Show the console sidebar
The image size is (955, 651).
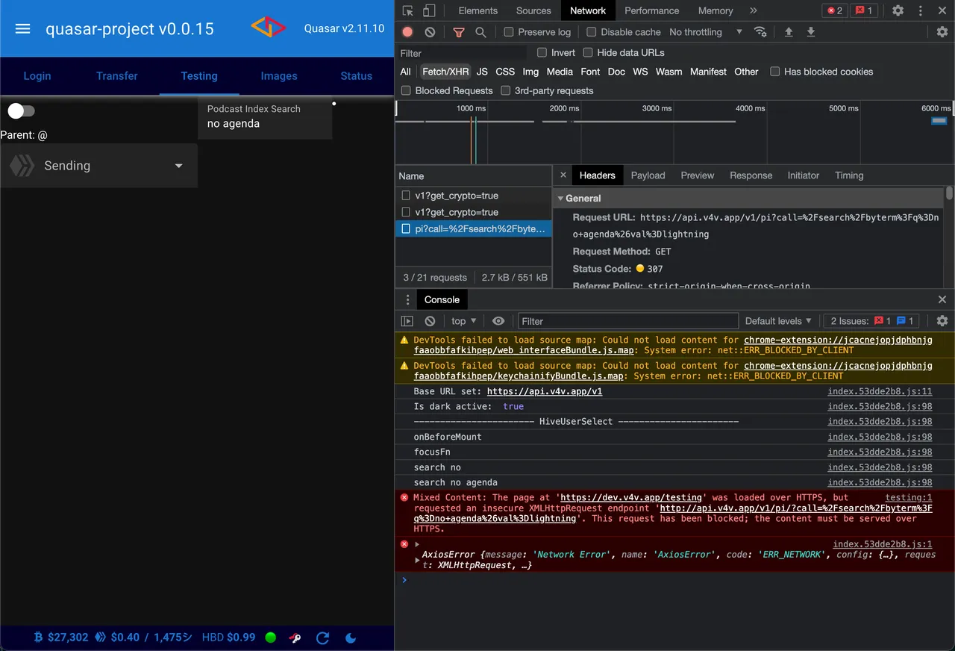point(407,321)
